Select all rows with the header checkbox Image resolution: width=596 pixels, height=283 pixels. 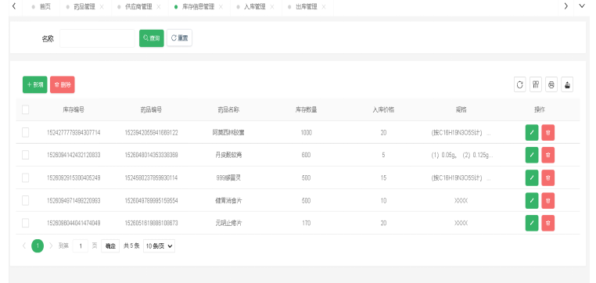26,109
